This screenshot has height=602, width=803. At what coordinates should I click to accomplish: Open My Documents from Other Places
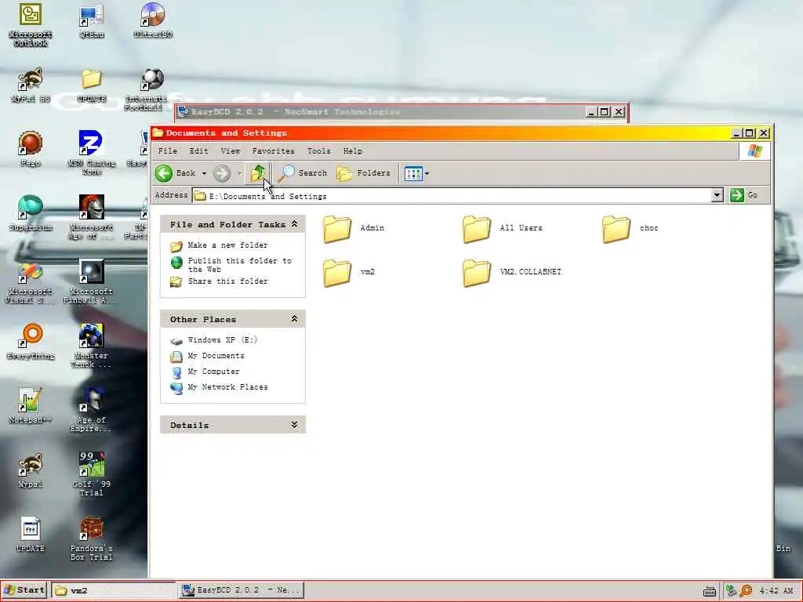click(x=216, y=355)
